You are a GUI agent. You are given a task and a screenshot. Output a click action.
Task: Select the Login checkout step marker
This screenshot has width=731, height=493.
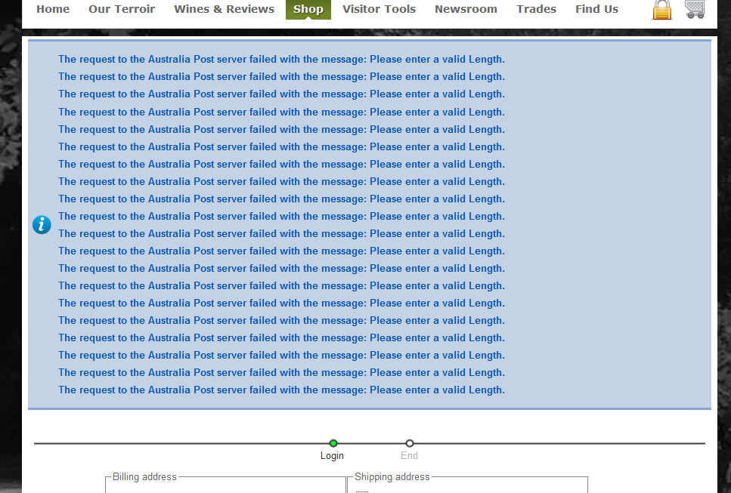click(333, 443)
